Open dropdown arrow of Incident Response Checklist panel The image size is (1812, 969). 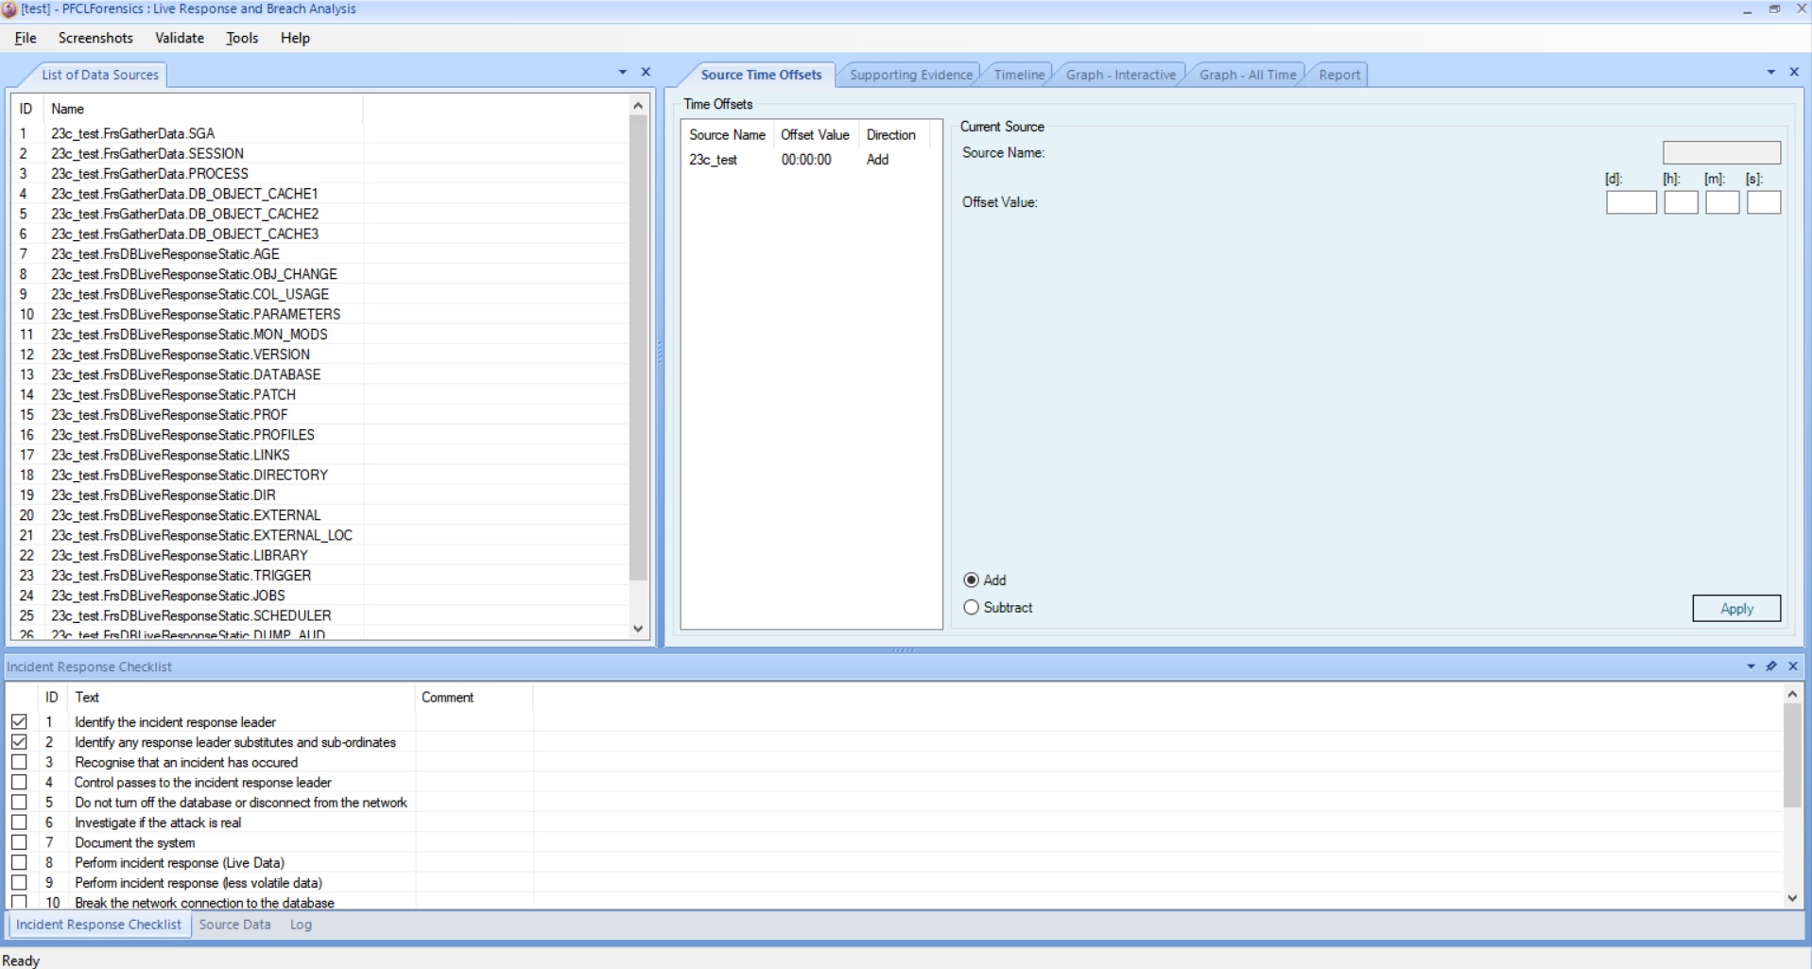(x=1751, y=666)
